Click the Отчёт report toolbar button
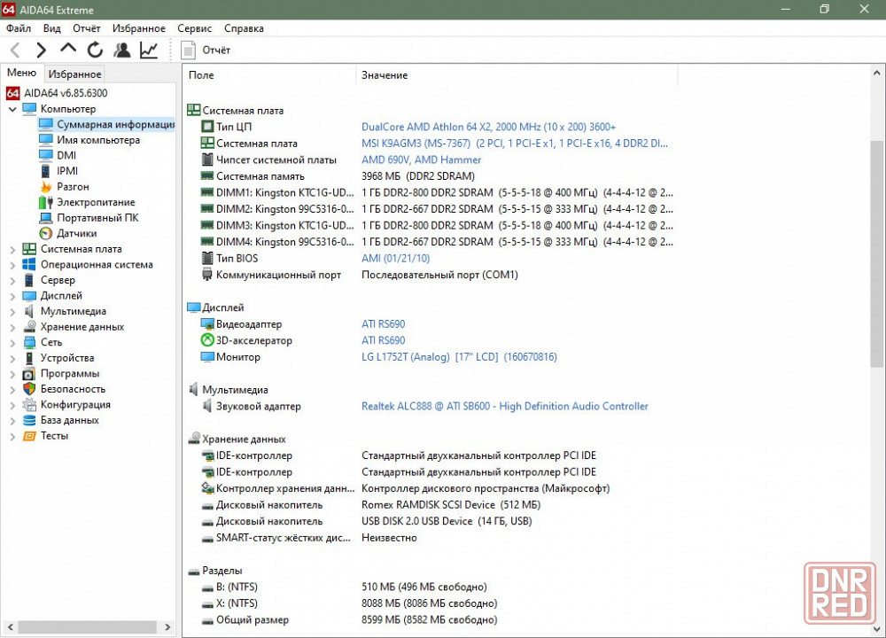The height and width of the screenshot is (638, 886). point(206,51)
